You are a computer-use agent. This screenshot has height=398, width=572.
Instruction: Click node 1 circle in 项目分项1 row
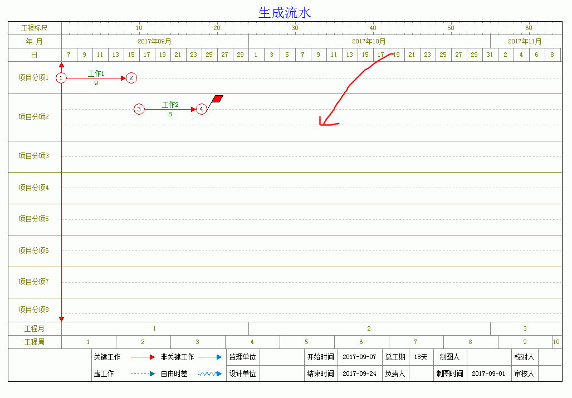click(61, 78)
